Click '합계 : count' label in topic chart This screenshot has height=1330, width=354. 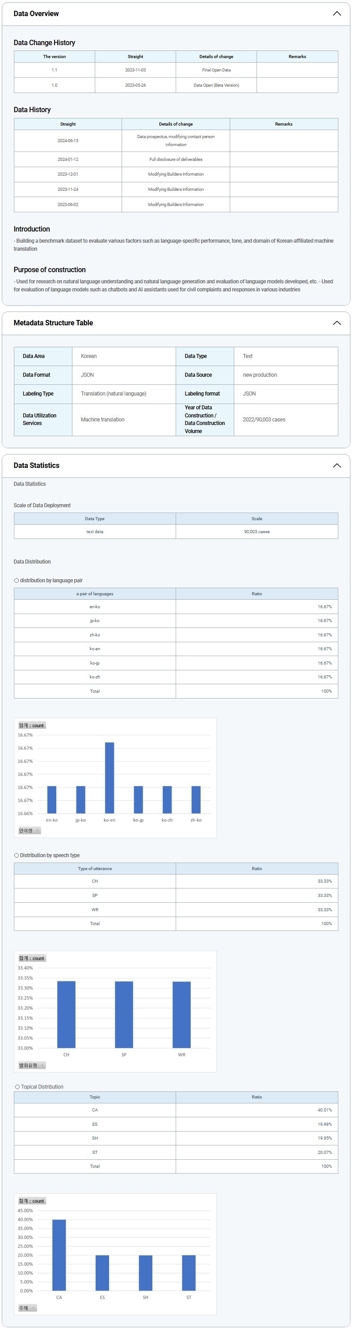(31, 1201)
